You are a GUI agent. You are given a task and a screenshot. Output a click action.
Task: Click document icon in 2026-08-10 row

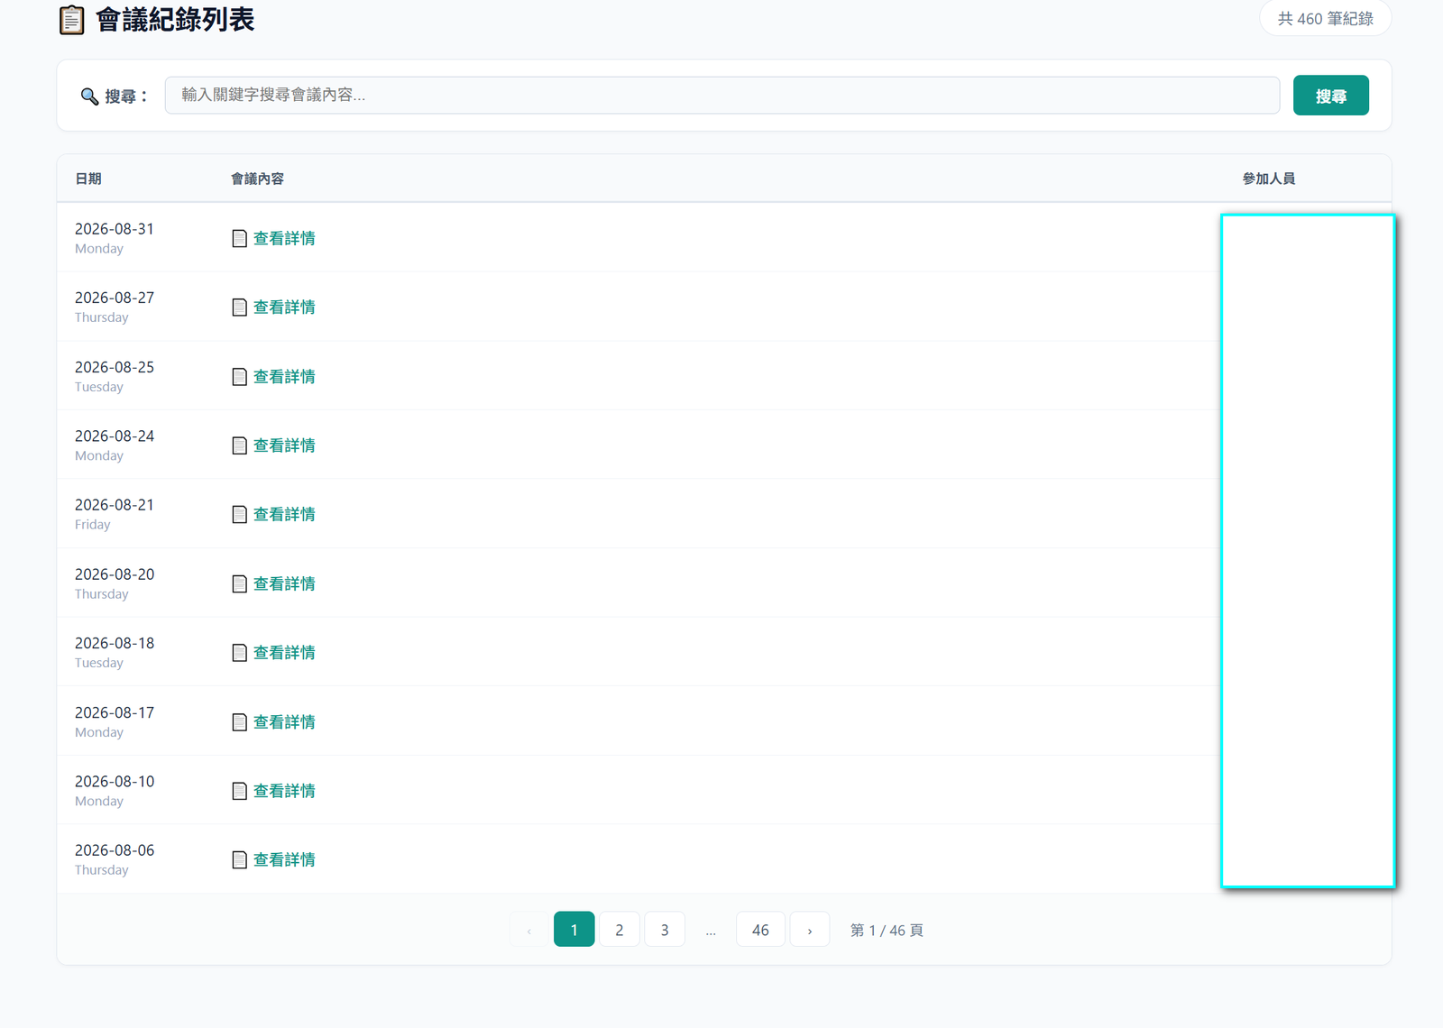point(239,791)
